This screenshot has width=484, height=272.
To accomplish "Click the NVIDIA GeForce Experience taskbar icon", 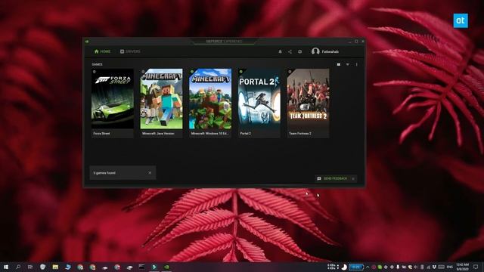I will tap(166, 267).
